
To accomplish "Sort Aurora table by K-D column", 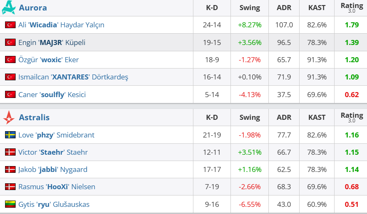I will 212,8.
